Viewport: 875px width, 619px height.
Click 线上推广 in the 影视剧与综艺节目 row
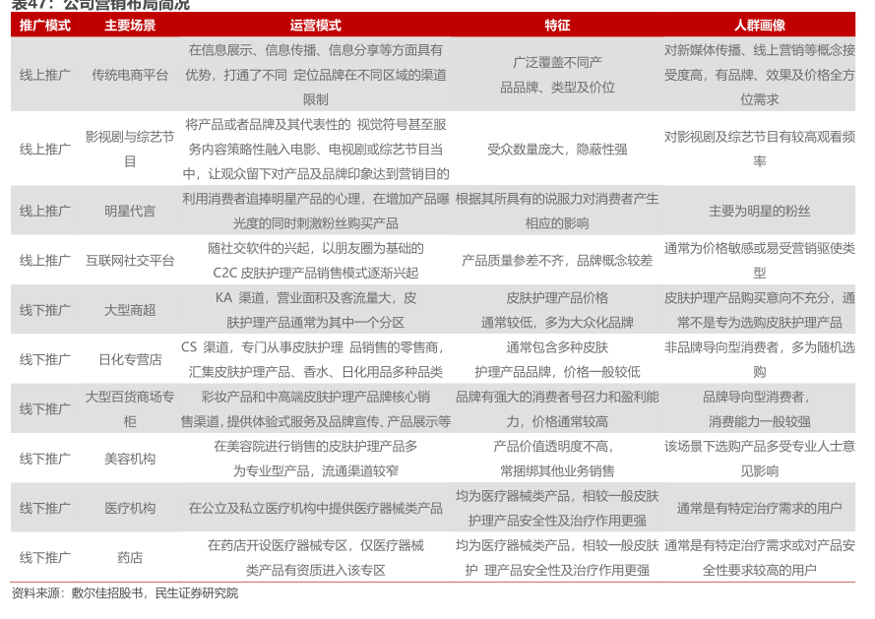[x=45, y=149]
